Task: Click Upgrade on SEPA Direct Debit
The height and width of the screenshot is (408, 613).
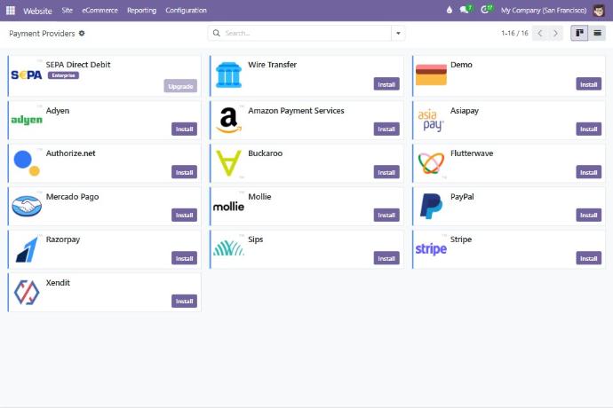Action: pos(180,86)
